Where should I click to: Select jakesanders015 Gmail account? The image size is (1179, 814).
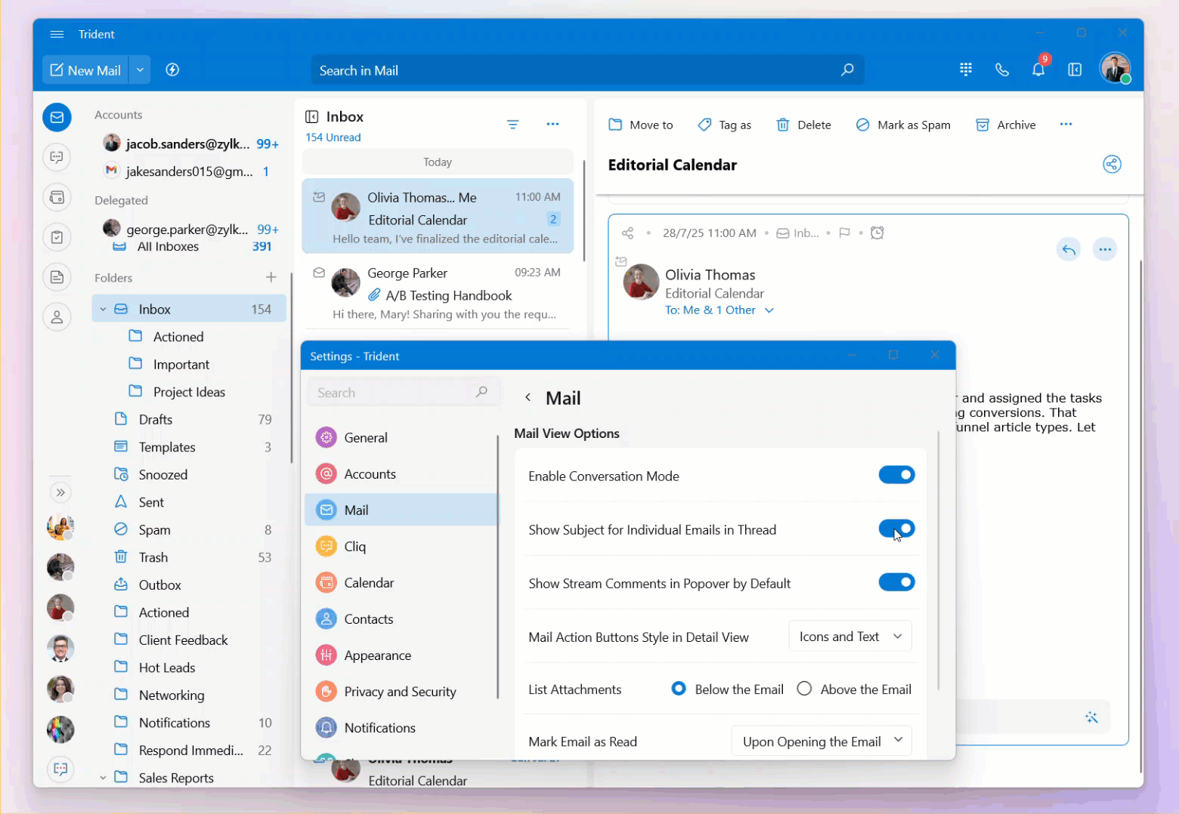tap(189, 171)
